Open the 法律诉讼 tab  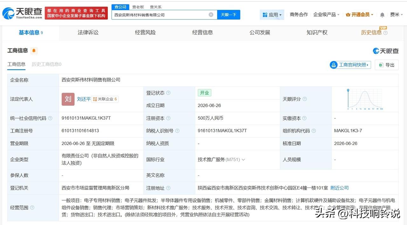click(x=88, y=32)
